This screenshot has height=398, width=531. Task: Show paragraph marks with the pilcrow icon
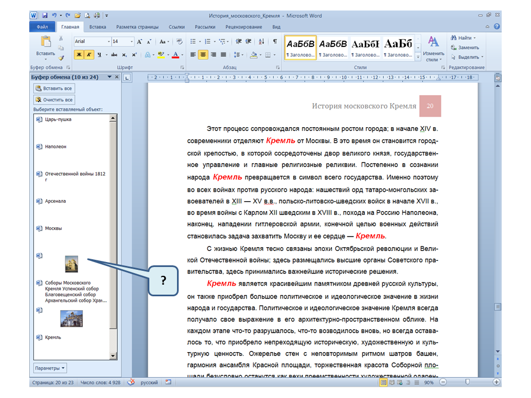click(x=275, y=41)
